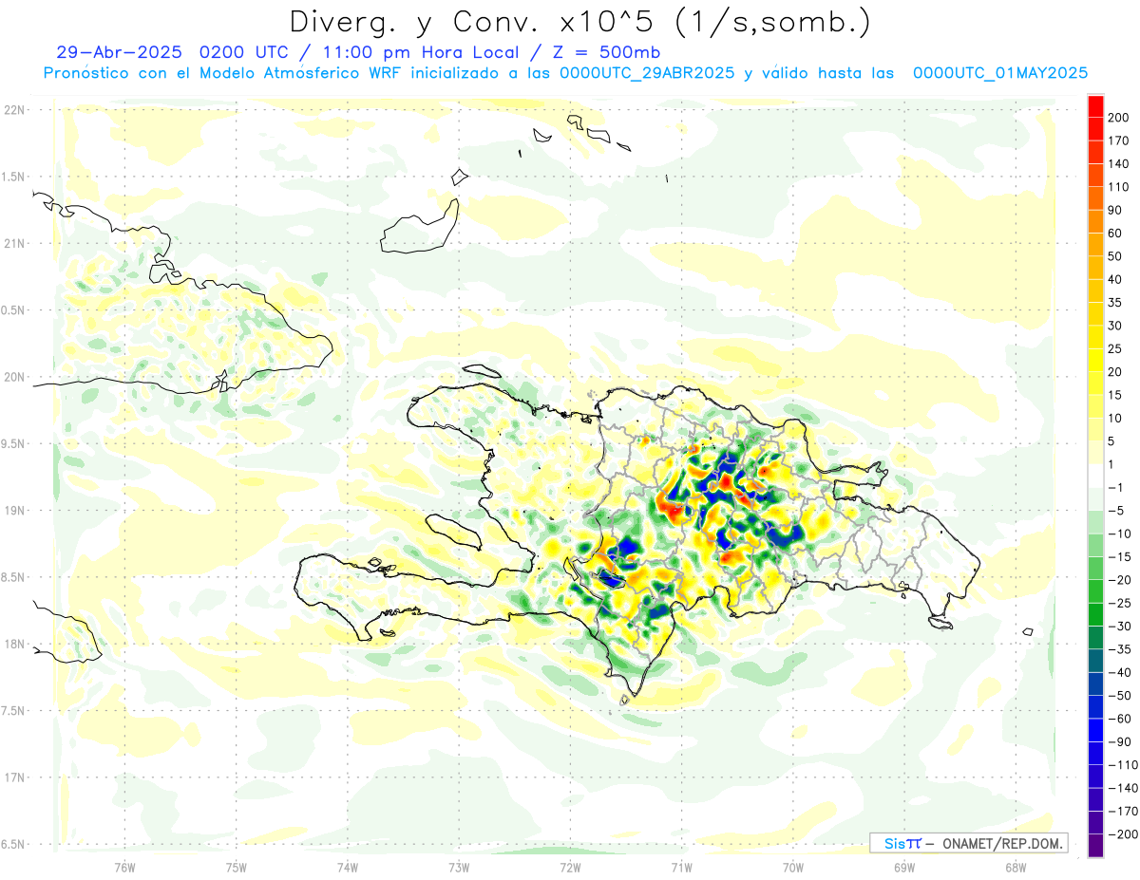Click the '1.5N' latitude label
The image size is (1140, 880).
coord(13,177)
